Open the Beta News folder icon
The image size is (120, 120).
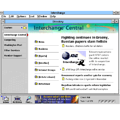[36, 84]
